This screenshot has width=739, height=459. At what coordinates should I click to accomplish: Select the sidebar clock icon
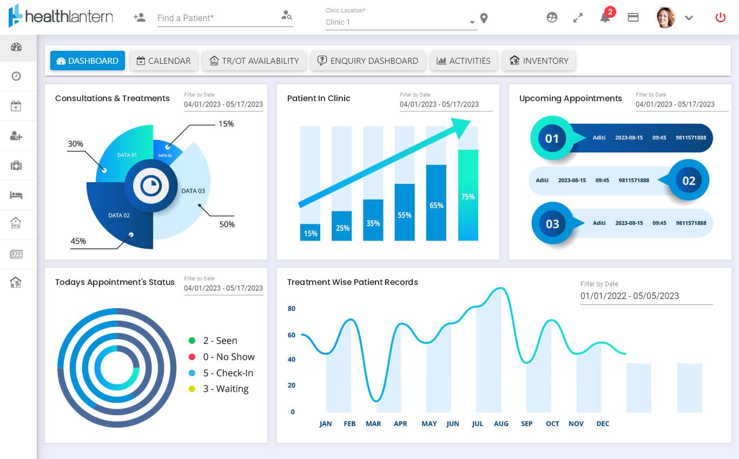coord(16,76)
